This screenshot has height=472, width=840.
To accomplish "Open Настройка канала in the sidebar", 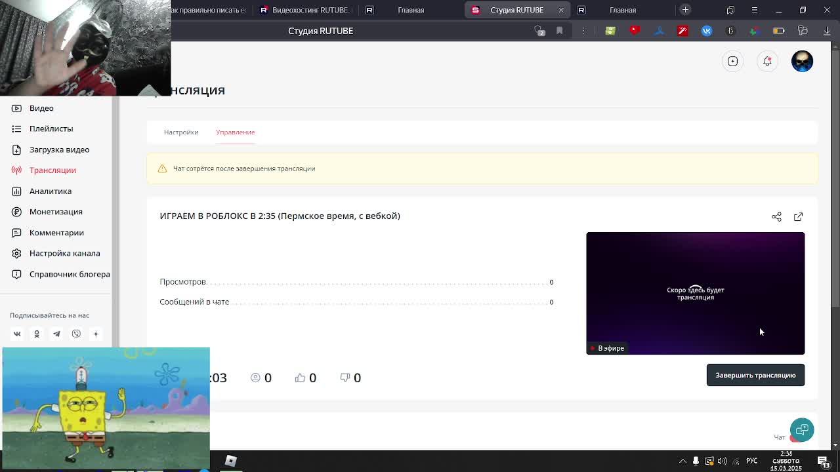I will 64,253.
